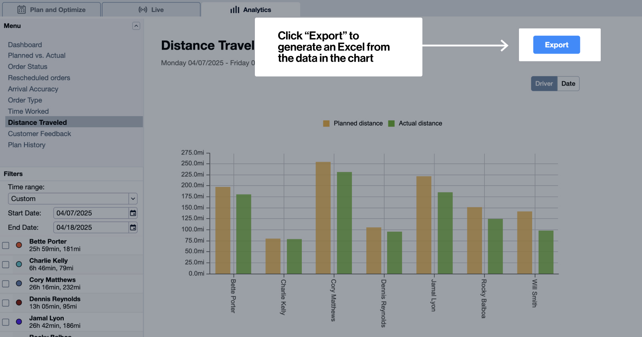The width and height of the screenshot is (642, 337).
Task: Click the Planned distance legend label
Action: pyautogui.click(x=358, y=123)
